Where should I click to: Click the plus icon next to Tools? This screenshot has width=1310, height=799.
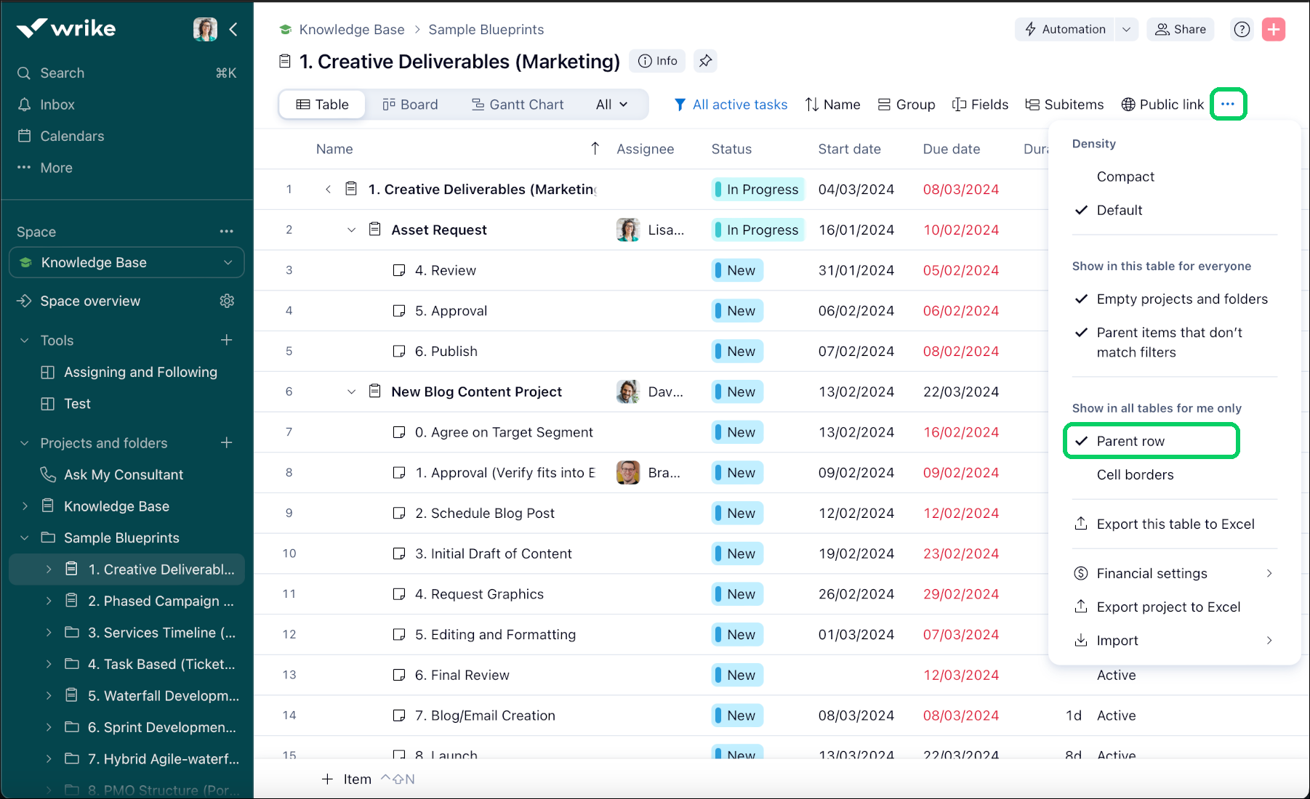(227, 340)
